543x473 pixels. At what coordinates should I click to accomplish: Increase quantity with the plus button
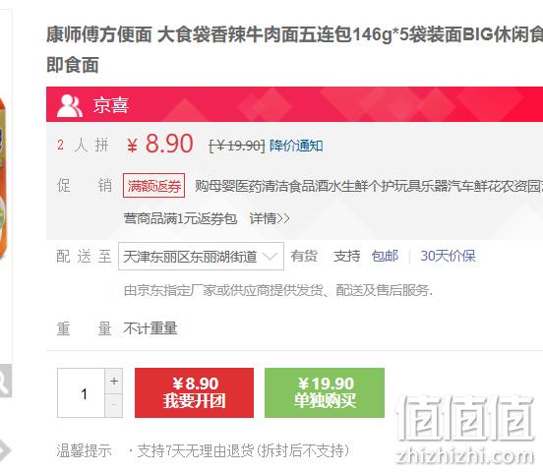(x=114, y=381)
